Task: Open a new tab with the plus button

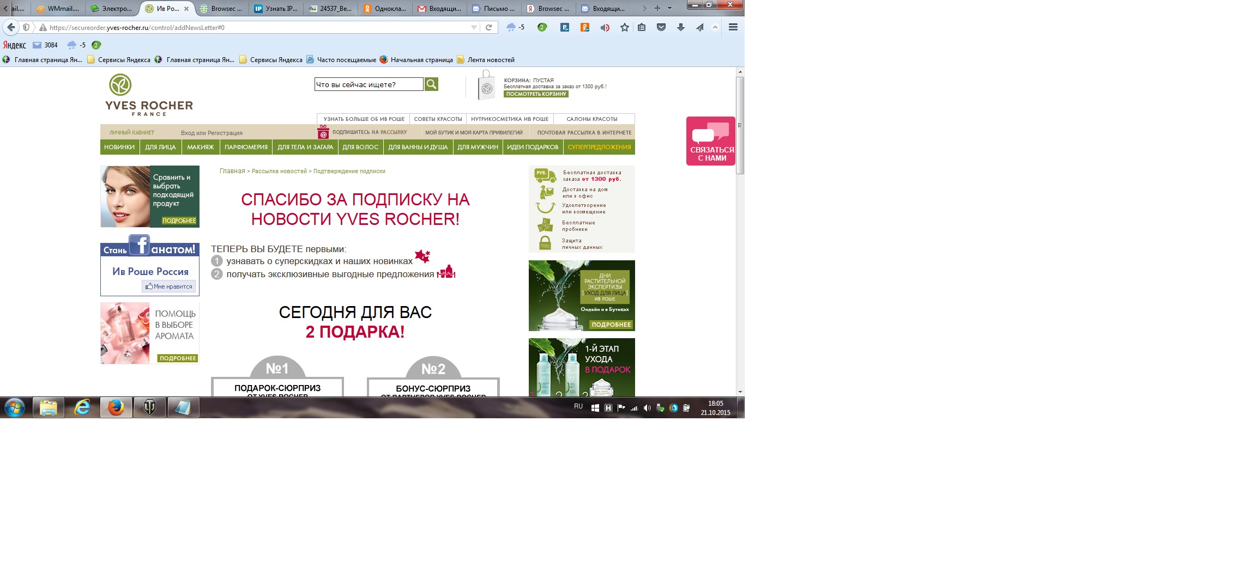Action: click(657, 8)
